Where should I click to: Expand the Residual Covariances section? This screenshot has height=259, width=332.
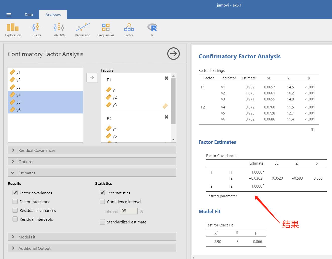(x=92, y=150)
